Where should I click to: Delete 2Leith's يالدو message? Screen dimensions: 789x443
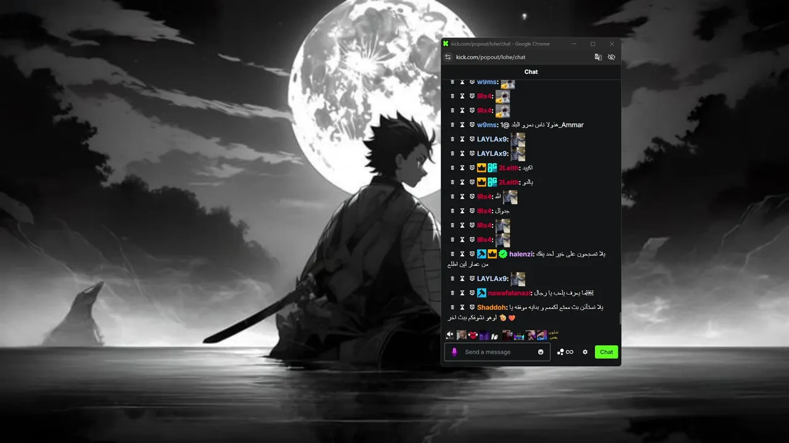click(452, 182)
